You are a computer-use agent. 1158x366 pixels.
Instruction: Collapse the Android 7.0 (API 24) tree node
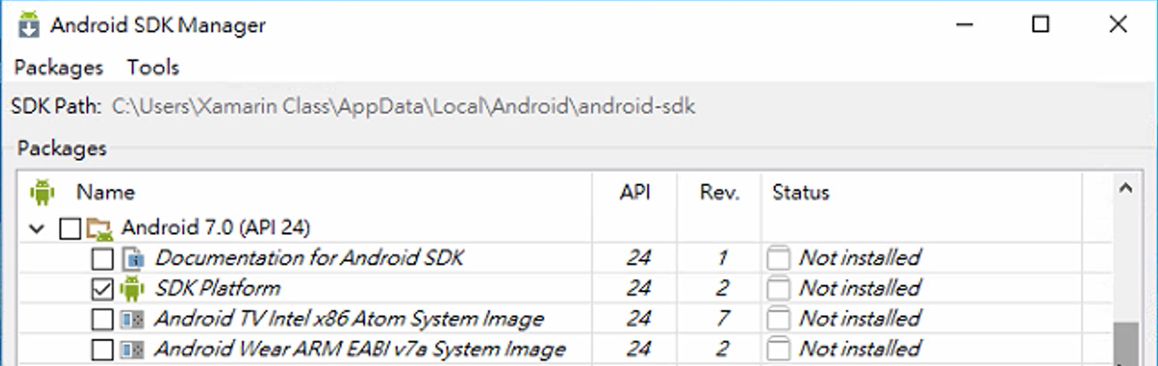click(x=37, y=228)
